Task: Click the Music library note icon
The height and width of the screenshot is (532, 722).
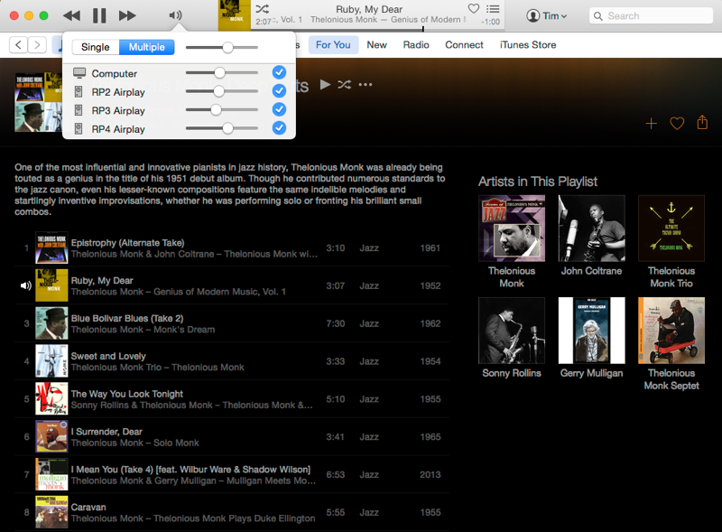Action: pos(58,45)
